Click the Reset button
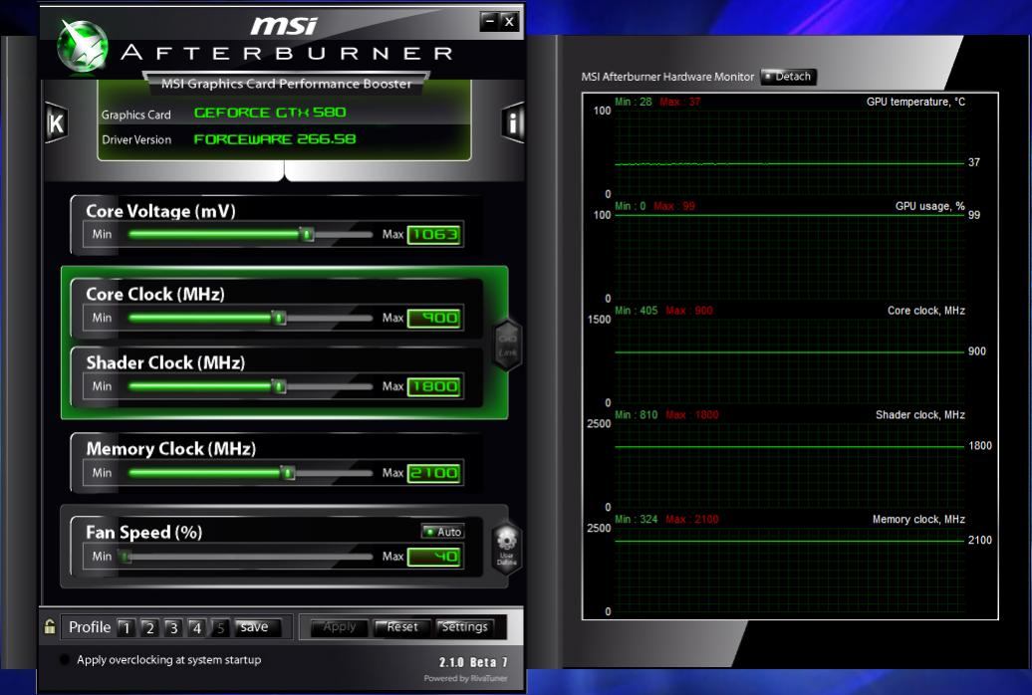This screenshot has width=1032, height=695. [x=401, y=627]
